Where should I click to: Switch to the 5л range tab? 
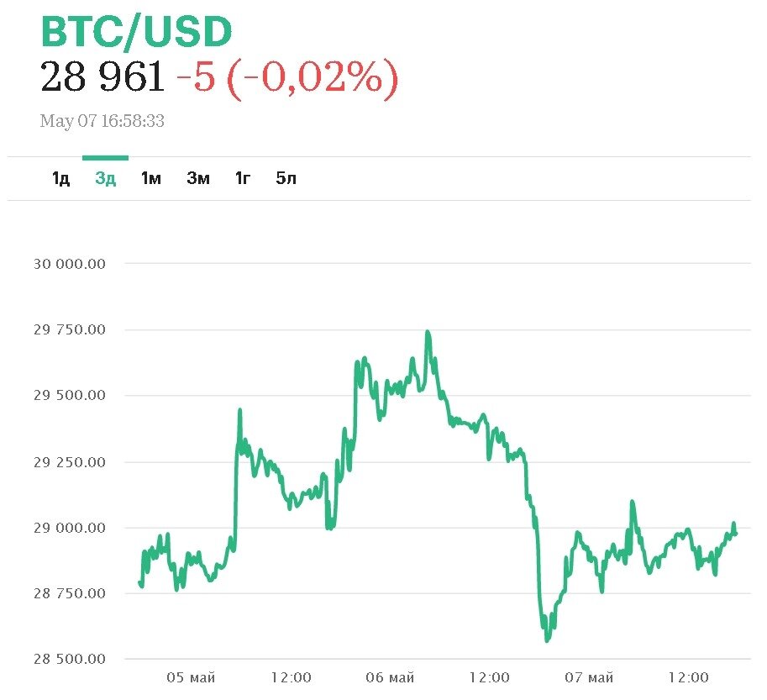(286, 178)
